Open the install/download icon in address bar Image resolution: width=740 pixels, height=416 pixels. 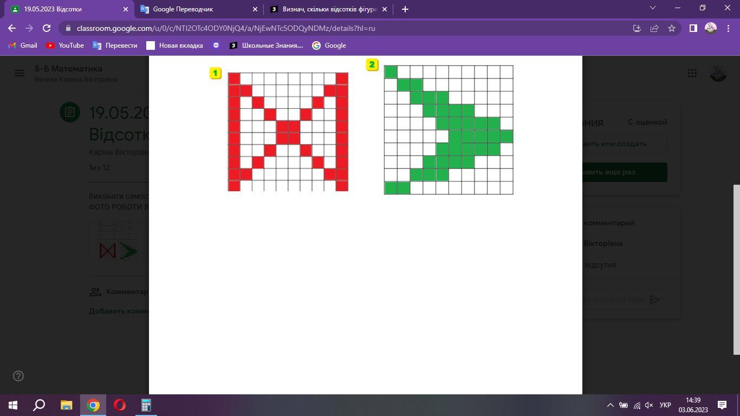637,28
